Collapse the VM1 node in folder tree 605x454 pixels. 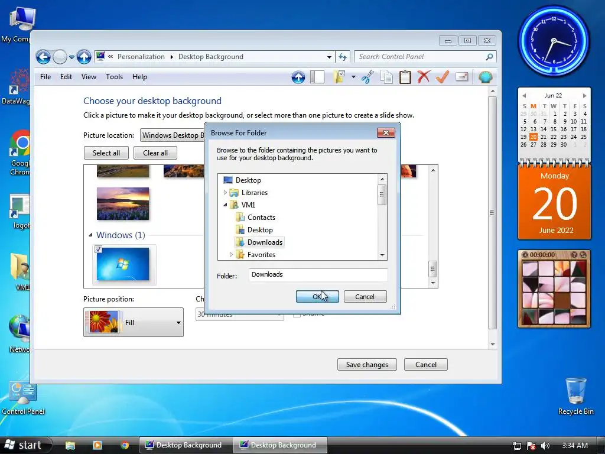coord(225,205)
